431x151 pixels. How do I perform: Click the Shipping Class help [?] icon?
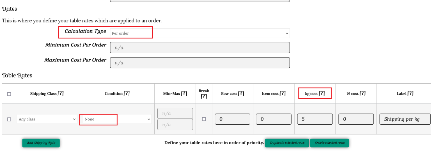click(x=61, y=94)
